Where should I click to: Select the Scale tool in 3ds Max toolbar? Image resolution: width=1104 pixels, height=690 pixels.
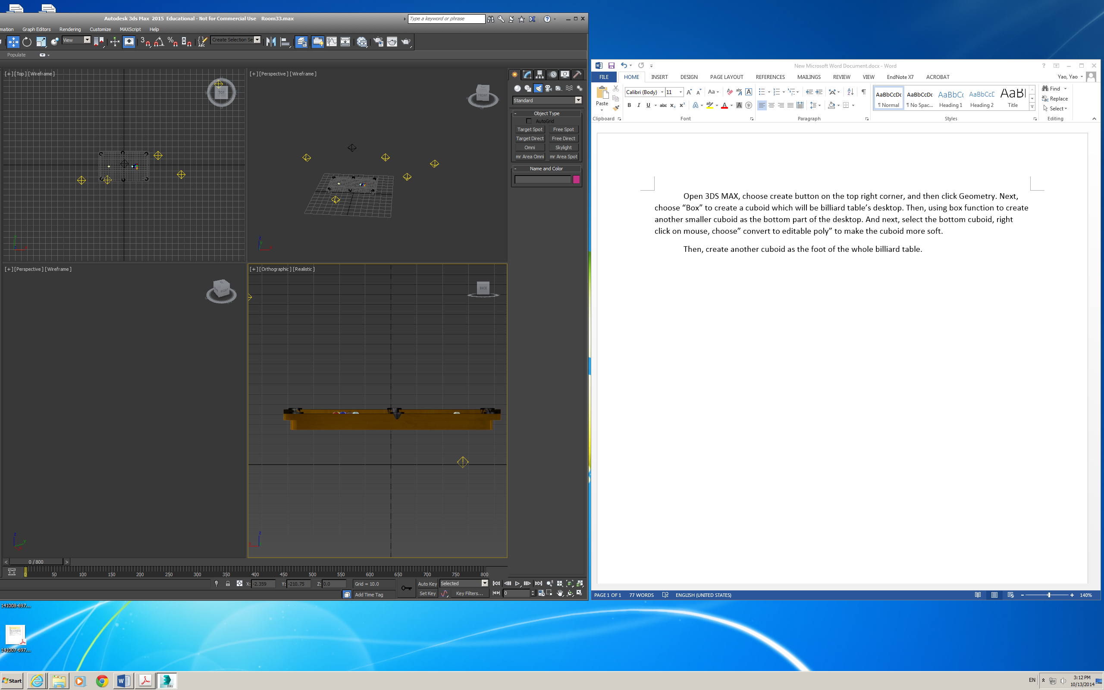pos(41,42)
